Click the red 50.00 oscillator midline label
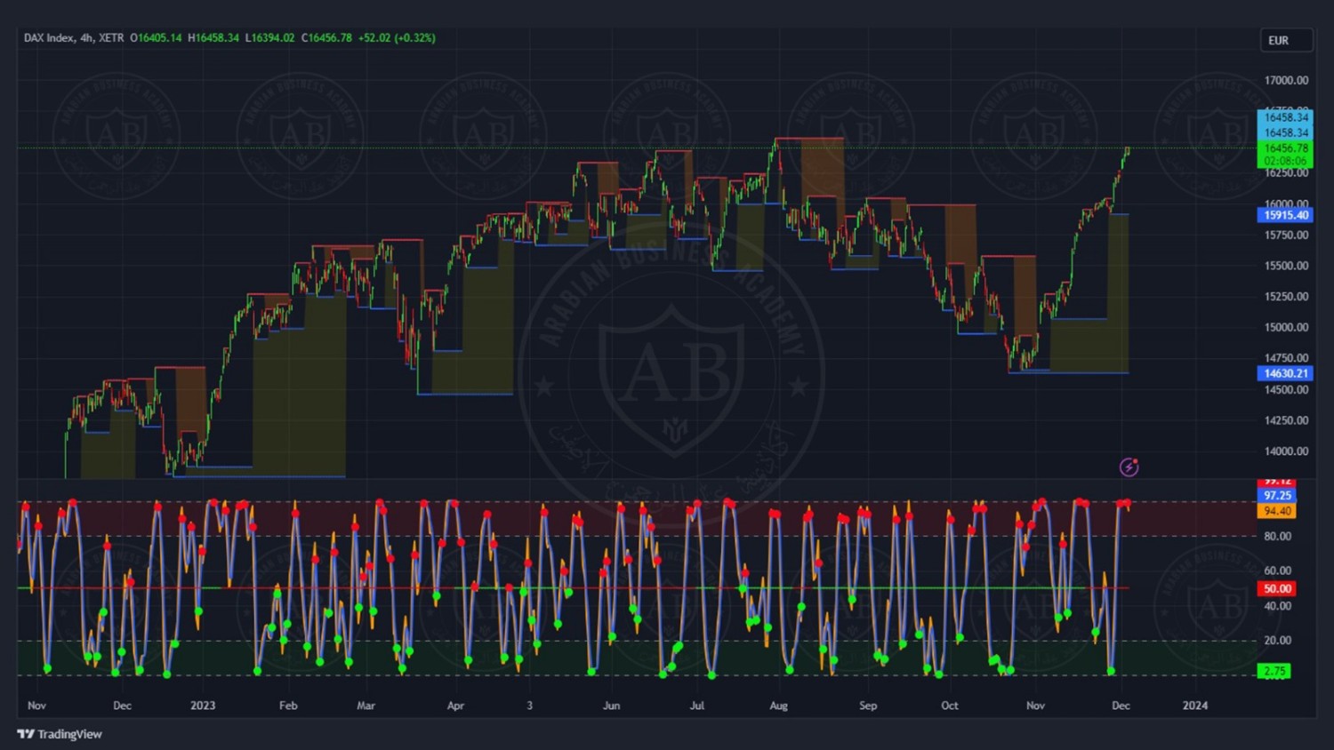Image resolution: width=1334 pixels, height=750 pixels. pyautogui.click(x=1276, y=588)
